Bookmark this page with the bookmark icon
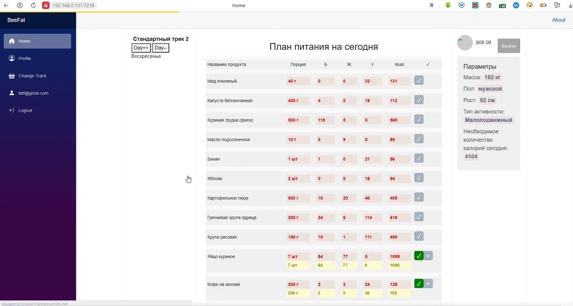The image size is (573, 306). click(432, 5)
